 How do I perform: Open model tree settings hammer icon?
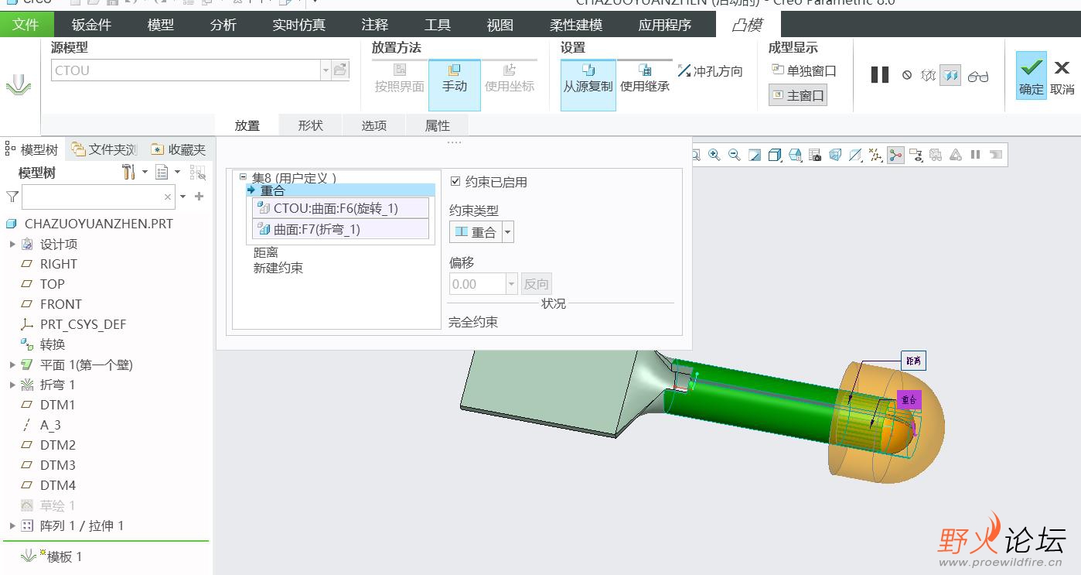pos(129,172)
